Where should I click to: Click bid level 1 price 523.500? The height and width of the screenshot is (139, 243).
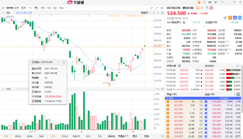tap(179, 102)
